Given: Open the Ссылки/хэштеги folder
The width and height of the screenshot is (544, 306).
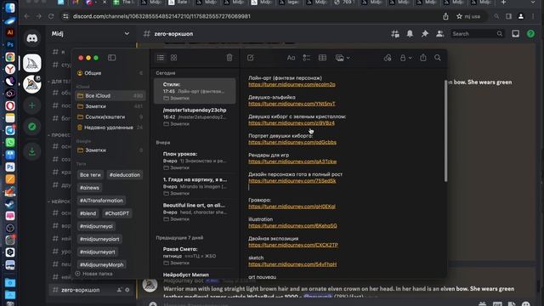Looking at the screenshot, I should (x=110, y=117).
